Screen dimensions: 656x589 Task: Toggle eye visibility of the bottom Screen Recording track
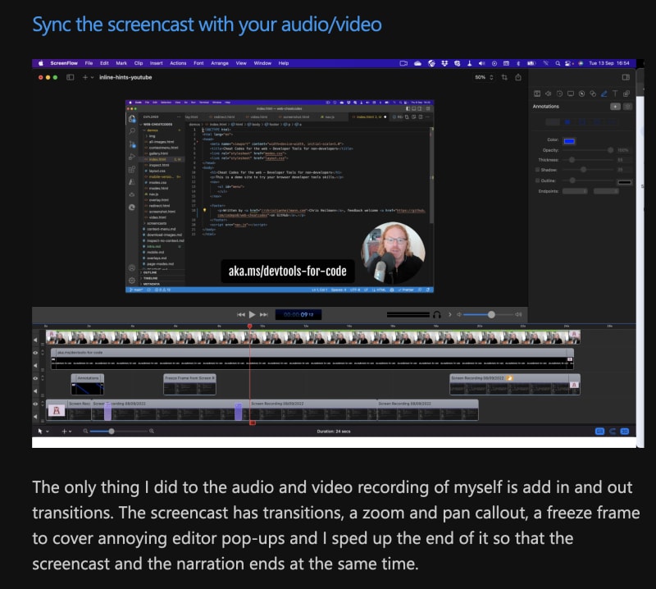[35, 404]
